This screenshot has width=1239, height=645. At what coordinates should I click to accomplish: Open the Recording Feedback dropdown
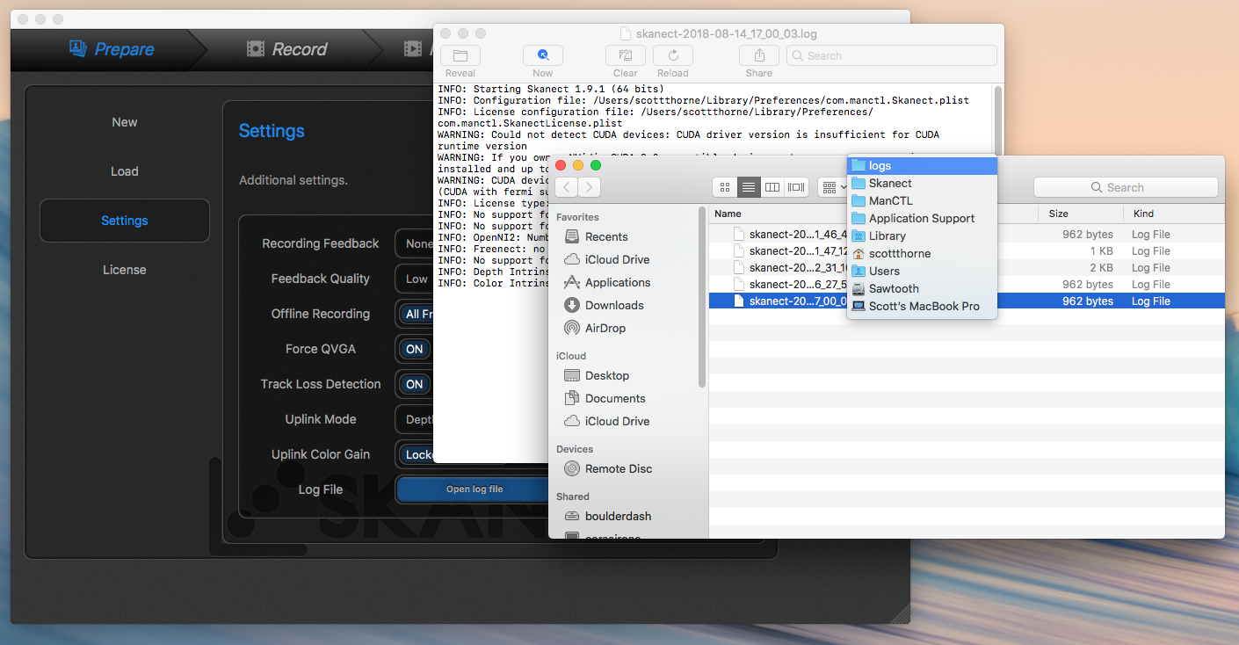click(415, 243)
